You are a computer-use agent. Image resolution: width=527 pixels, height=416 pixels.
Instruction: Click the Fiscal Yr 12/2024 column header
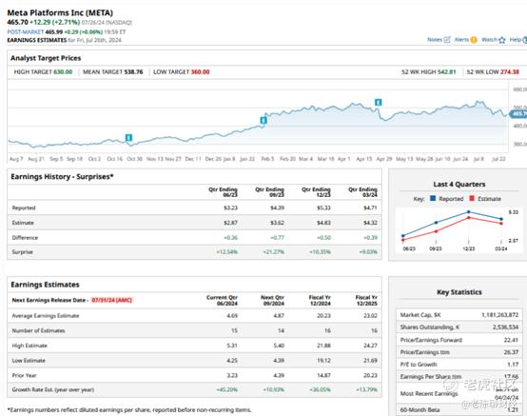pyautogui.click(x=320, y=300)
